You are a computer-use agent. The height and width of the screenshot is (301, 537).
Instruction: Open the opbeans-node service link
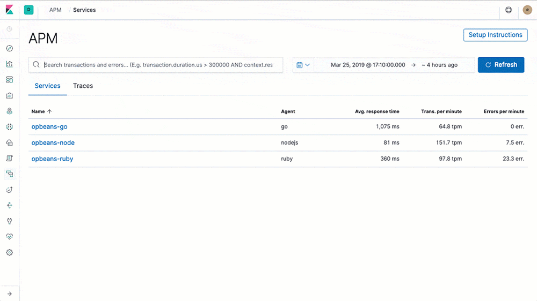point(53,143)
